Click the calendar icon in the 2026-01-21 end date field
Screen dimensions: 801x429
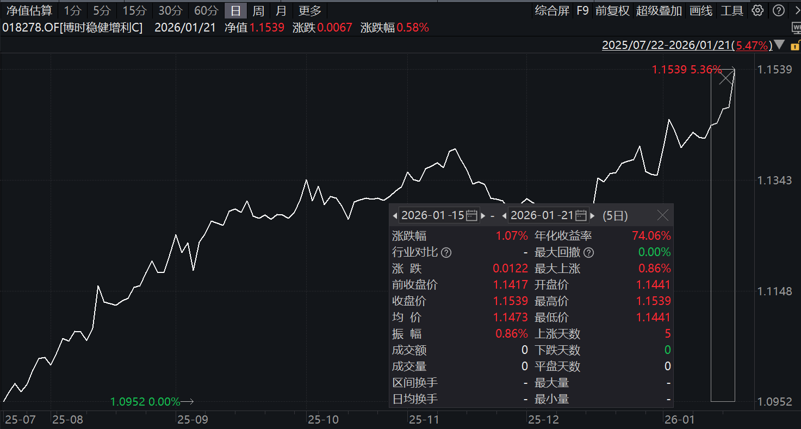(581, 215)
